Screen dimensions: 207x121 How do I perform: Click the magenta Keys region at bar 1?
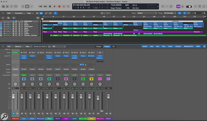pyautogui.click(x=47, y=32)
